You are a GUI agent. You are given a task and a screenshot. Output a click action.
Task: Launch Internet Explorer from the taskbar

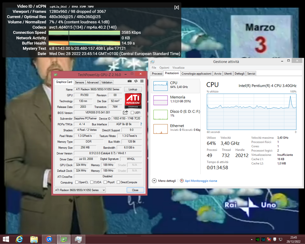[19, 239]
